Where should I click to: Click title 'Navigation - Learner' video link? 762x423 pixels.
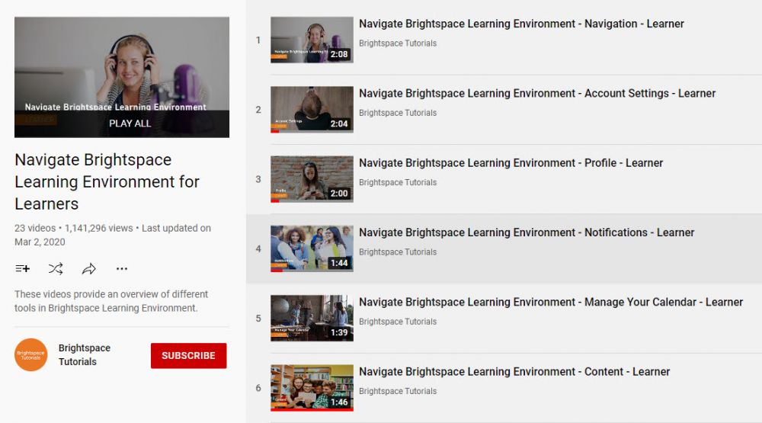click(521, 24)
